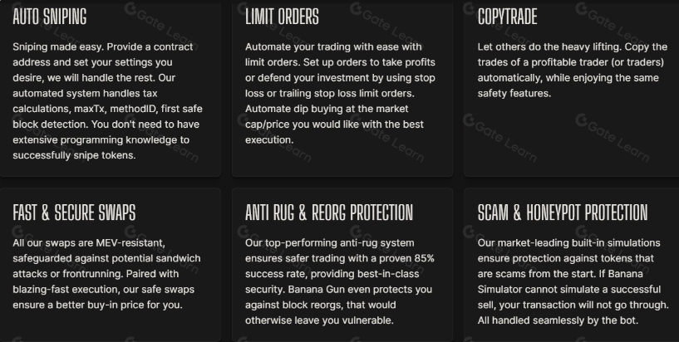Open the Fast & Secure Swaps title
The image size is (679, 342).
[74, 213]
